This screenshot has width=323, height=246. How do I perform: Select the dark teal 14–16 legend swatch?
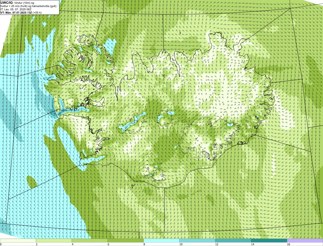pos(269,240)
